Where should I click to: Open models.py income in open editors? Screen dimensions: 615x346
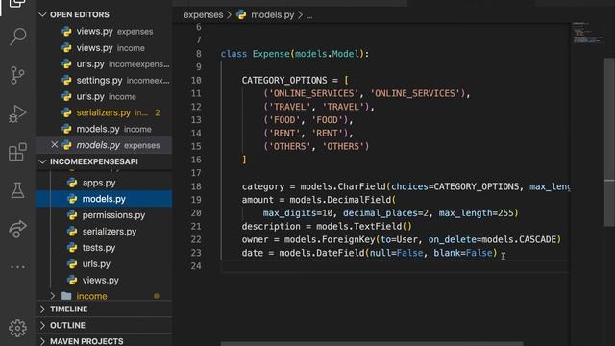(x=104, y=129)
